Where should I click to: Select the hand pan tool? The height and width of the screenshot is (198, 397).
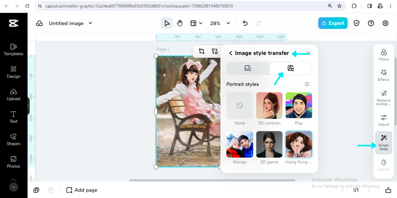(179, 23)
